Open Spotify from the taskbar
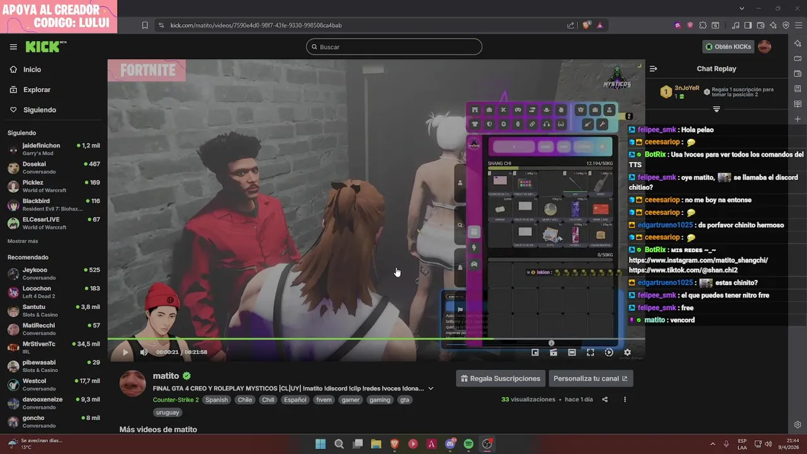 point(468,444)
